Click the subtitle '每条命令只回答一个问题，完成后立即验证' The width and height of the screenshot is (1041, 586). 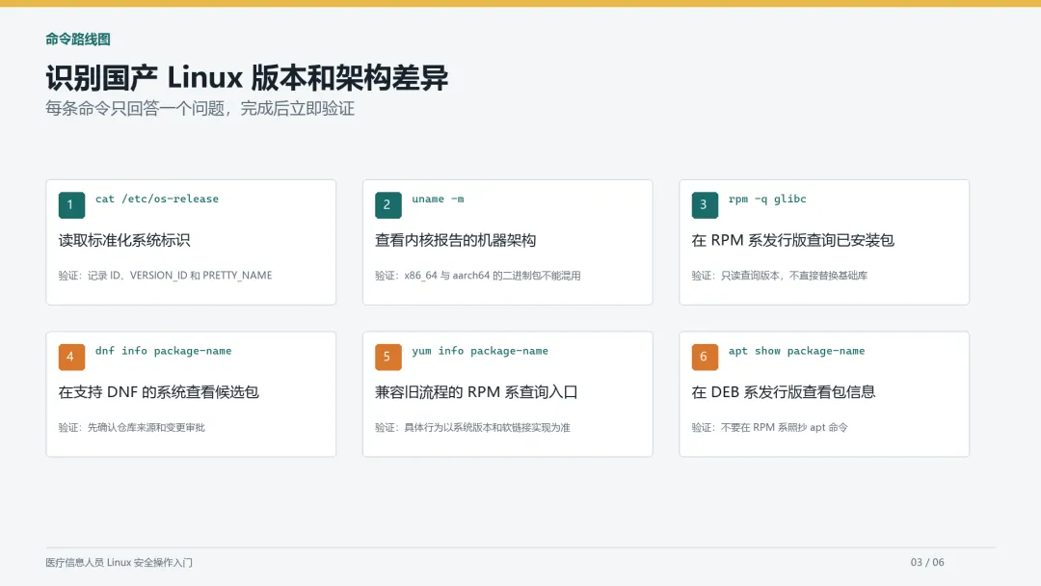[x=200, y=108]
